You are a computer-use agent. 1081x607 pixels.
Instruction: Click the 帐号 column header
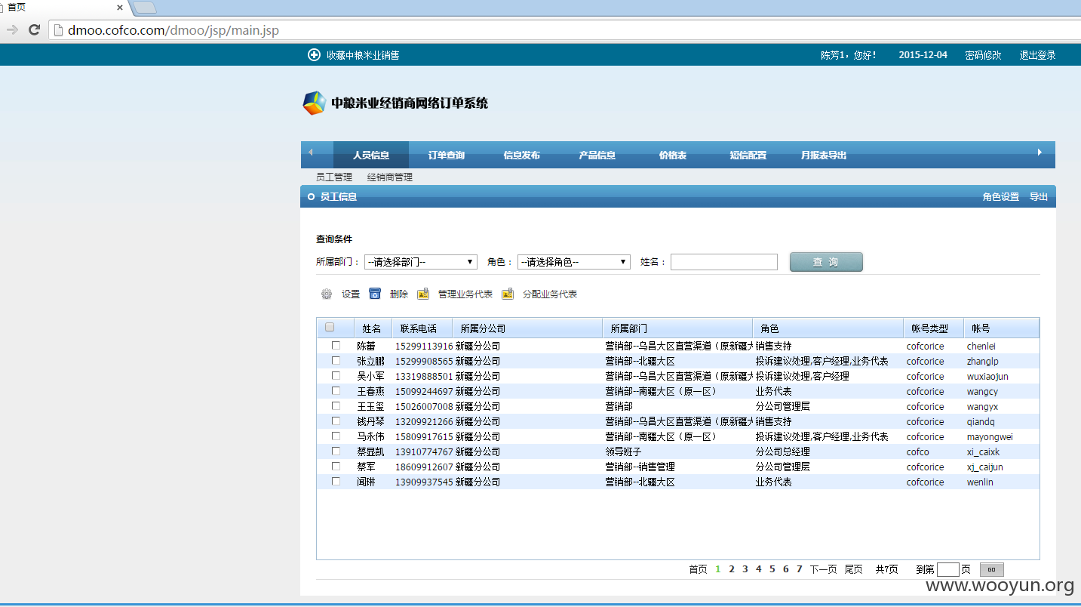[x=1001, y=328]
